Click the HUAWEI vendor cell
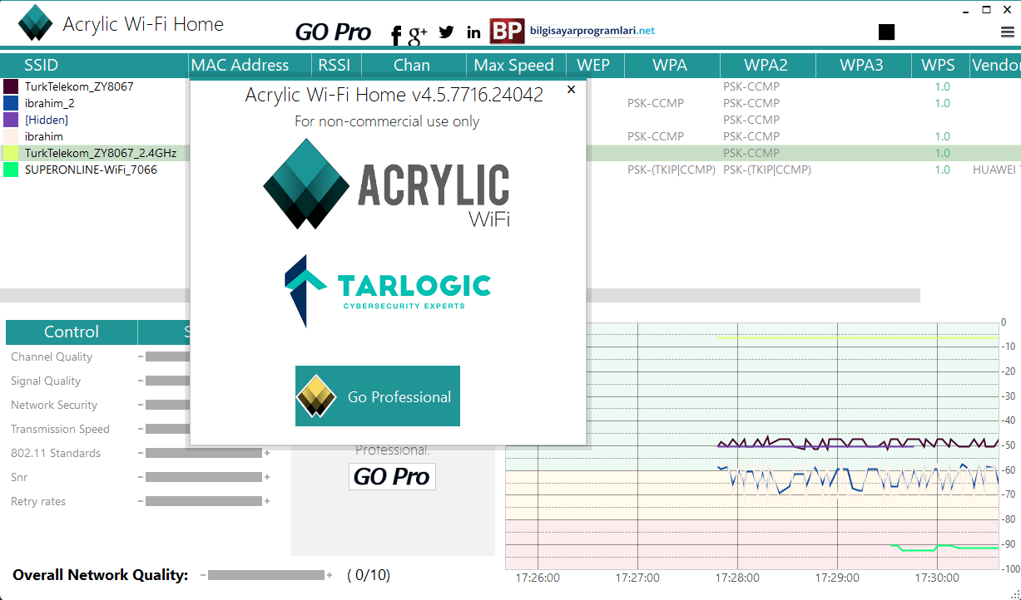The width and height of the screenshot is (1021, 600). pos(996,170)
